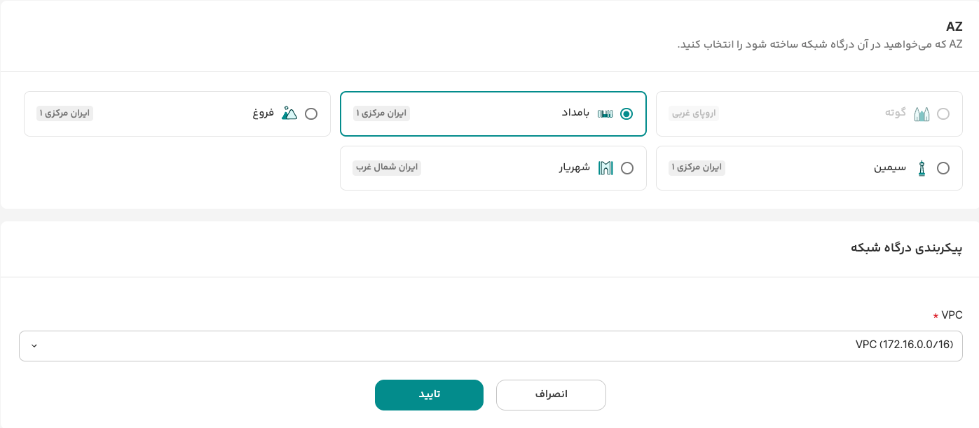Select the بامداد radio button
Viewport: 979px width, 428px height.
click(x=627, y=113)
